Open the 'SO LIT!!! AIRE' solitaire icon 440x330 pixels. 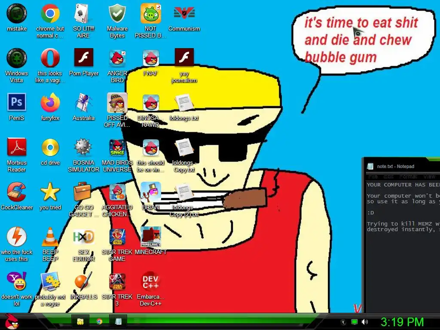point(83,13)
